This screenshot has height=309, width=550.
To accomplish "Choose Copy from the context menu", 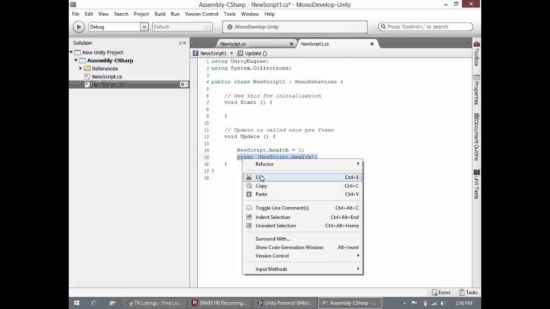I will [303, 186].
